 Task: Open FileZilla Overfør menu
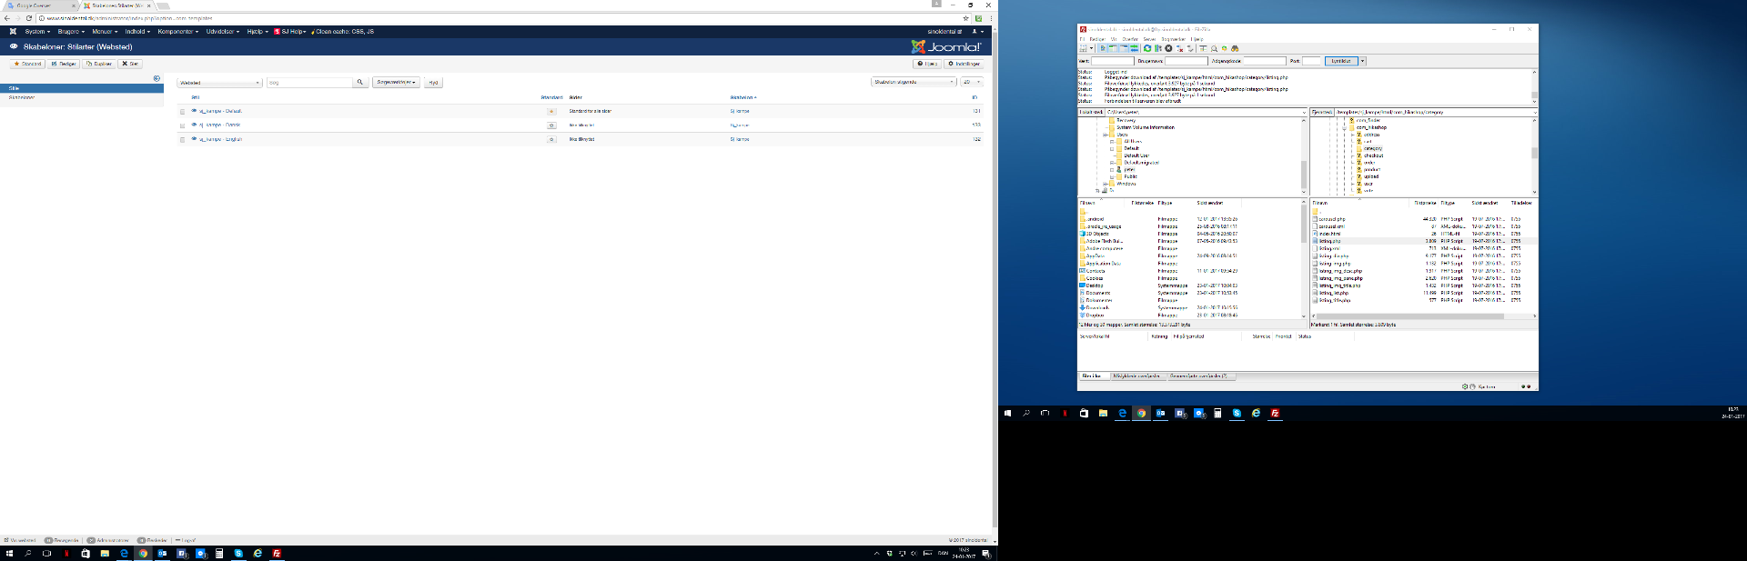pyautogui.click(x=1130, y=39)
